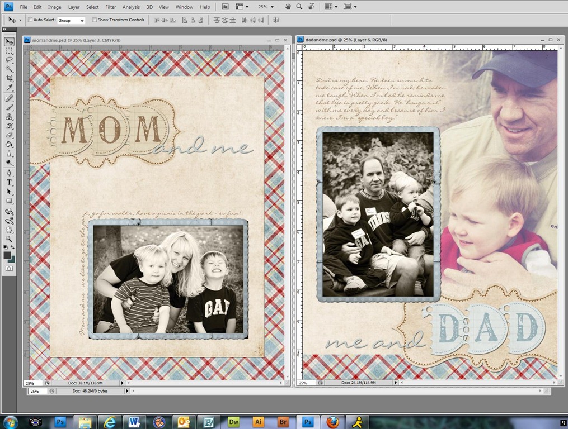
Task: Launch Bridge from the Br button
Action: pos(225,7)
